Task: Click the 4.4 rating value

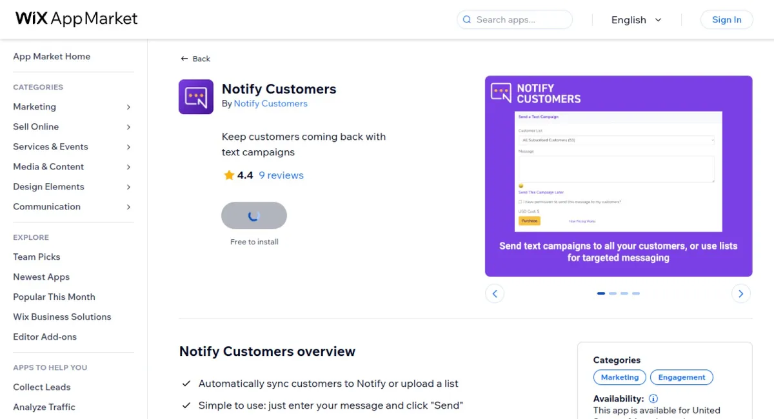Action: pos(245,175)
